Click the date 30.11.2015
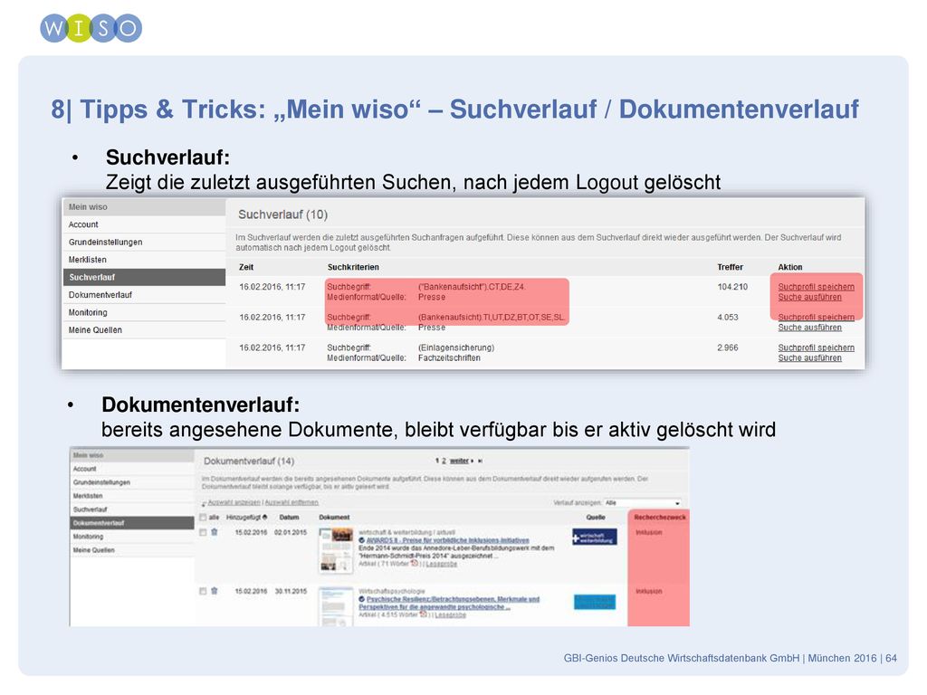 (x=291, y=591)
